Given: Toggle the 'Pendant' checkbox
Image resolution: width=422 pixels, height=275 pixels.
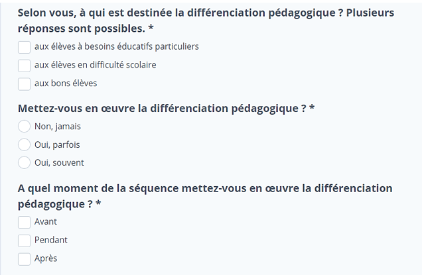Looking at the screenshot, I should click(24, 241).
